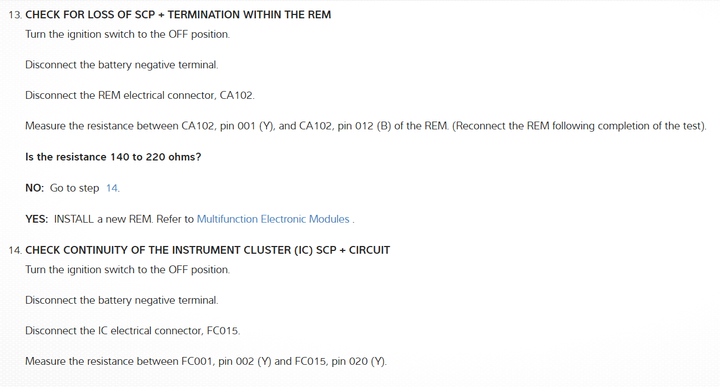Screen dimensions: 720x387
Task: Click the INSTALL a new REM text
Action: [x=103, y=219]
